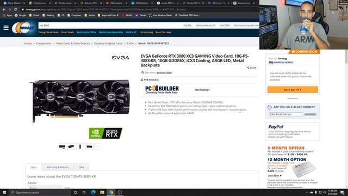
Task: Open the PassMark CPU Benchmark bookmark
Action: pyautogui.click(x=187, y=15)
